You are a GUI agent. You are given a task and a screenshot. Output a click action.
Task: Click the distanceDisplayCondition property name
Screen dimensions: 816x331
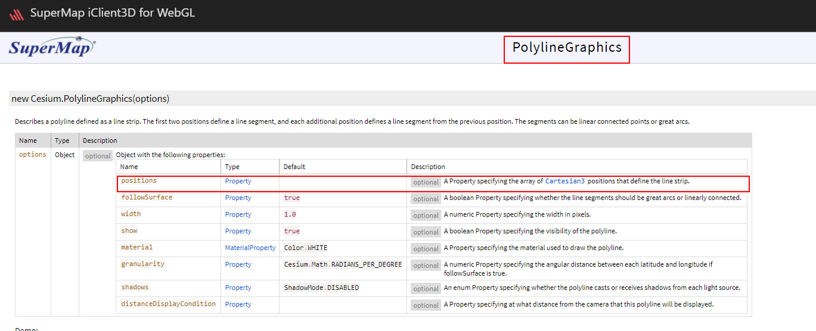coord(168,304)
